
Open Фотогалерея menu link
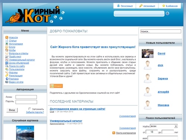point(16,44)
